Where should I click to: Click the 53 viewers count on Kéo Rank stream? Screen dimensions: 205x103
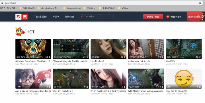(x=48, y=57)
